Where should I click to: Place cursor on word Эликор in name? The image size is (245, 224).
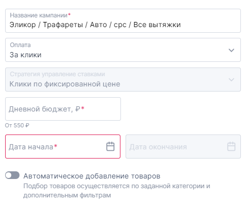[x=23, y=25]
